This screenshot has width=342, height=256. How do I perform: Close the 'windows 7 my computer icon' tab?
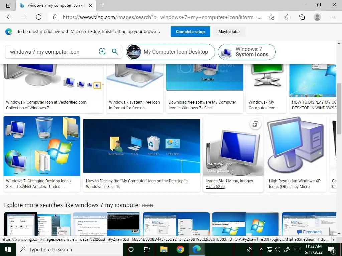click(91, 5)
